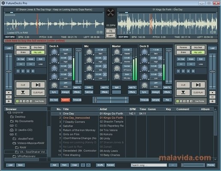Click the Samples button
Screen dimensions: 221x171
coord(155,100)
